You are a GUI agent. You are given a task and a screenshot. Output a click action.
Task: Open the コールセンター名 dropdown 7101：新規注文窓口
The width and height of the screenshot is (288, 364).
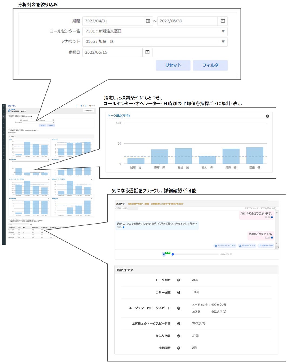coord(155,31)
